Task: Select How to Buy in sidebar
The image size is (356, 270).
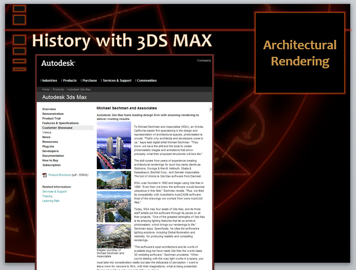Action: click(x=50, y=160)
